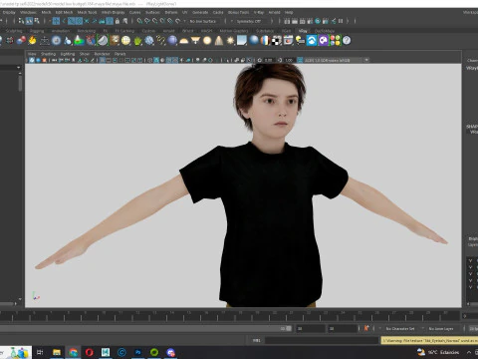The image size is (478, 359).
Task: Open the viewport Panels menu
Action: pyautogui.click(x=119, y=54)
